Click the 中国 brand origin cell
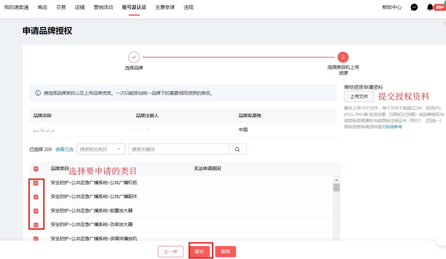Viewport: 446px width, 259px height. tap(243, 130)
